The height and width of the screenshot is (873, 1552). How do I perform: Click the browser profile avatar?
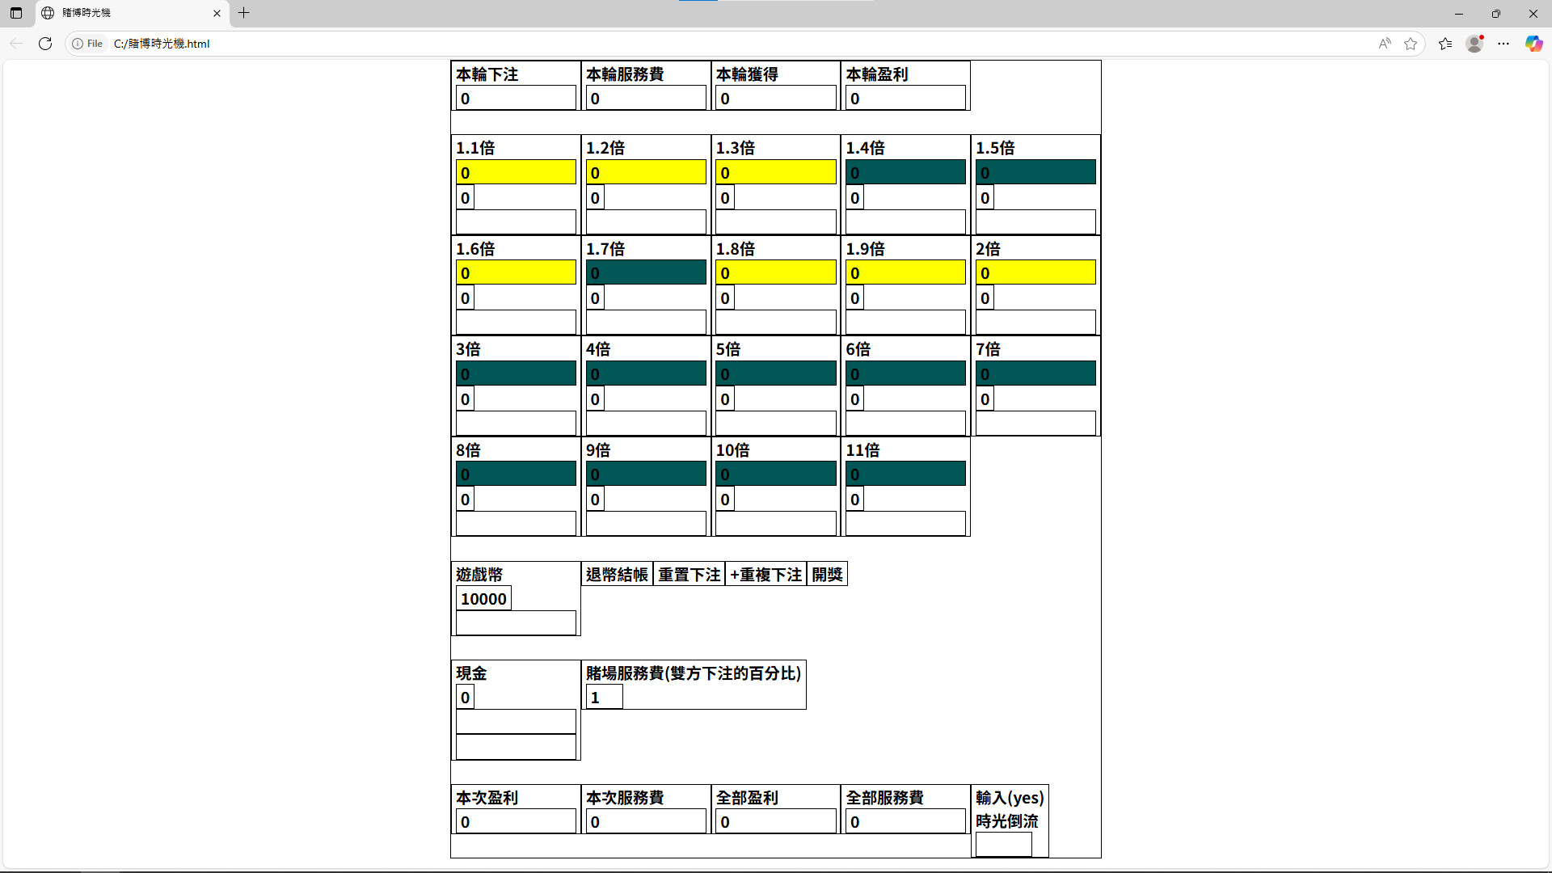pos(1474,44)
